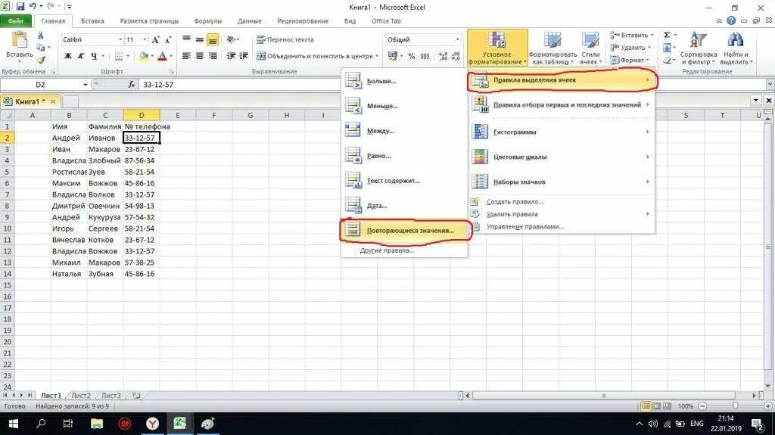Open the borders button dropdown
Screen dimensions: 775x435
(x=127, y=56)
